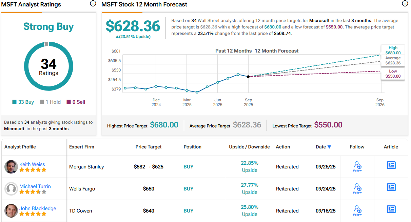Viewport: 411px width, 222px height.
Task: Click the Position column header
Action: tap(193, 147)
